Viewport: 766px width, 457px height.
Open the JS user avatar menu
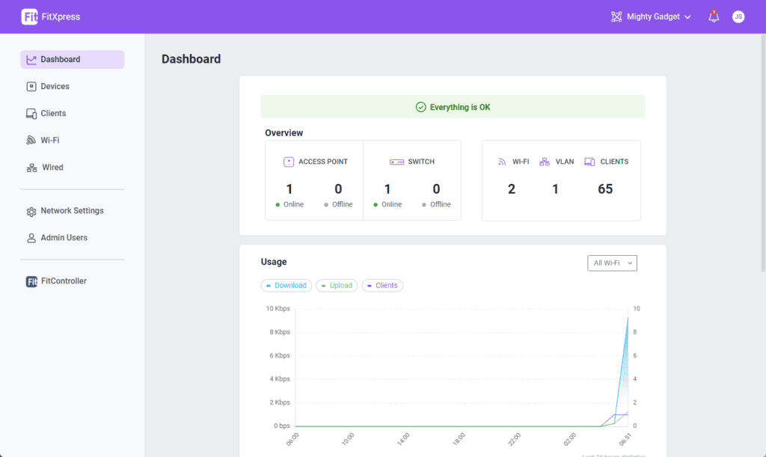pos(738,16)
